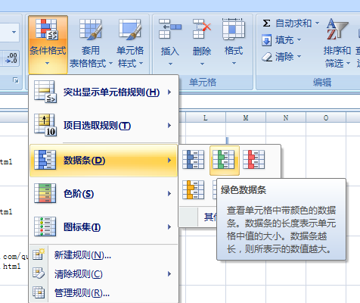Click the 插入 insert cells icon

coord(170,29)
